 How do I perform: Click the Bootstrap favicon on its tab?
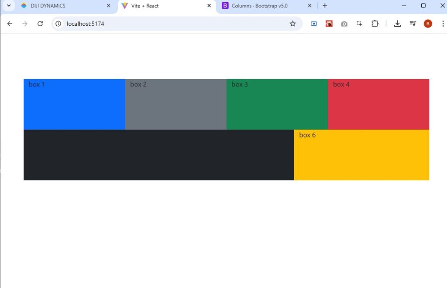225,6
